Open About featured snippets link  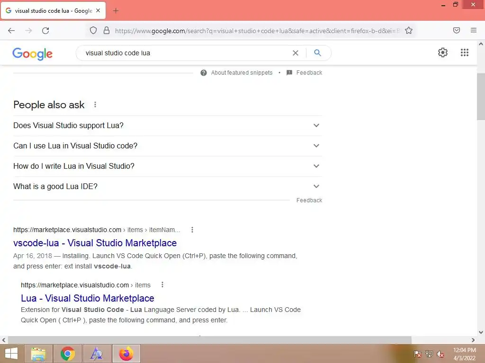(x=242, y=73)
